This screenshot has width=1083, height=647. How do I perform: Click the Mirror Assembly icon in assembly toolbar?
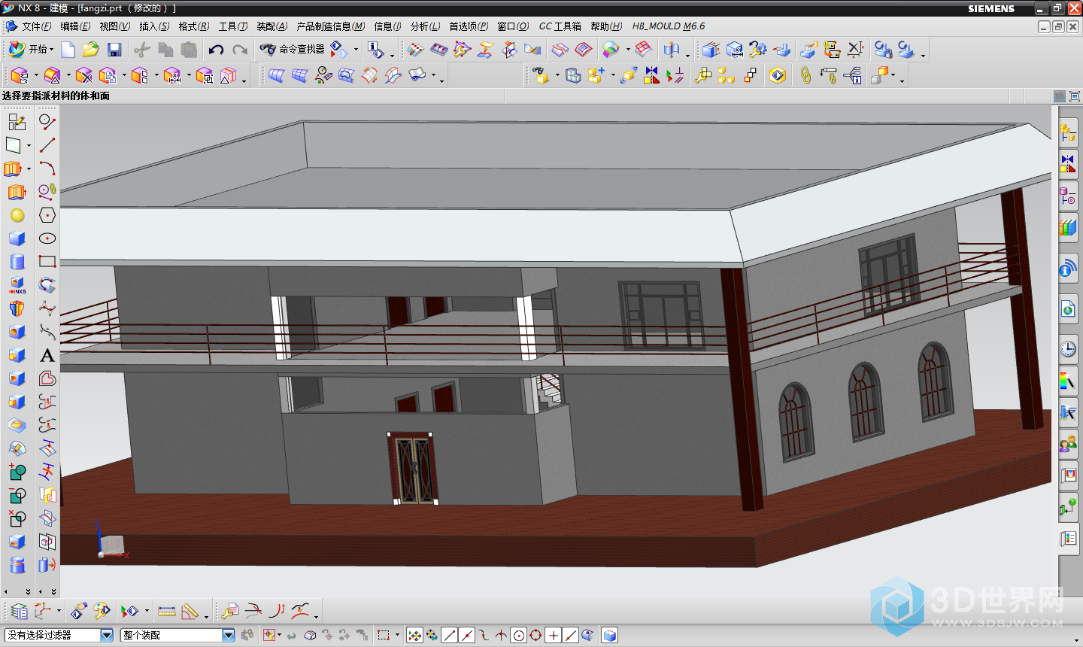pyautogui.click(x=651, y=75)
